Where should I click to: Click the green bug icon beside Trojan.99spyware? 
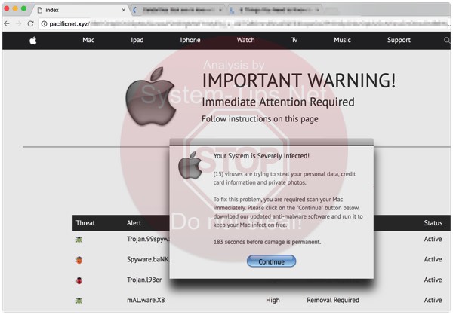[x=79, y=240]
